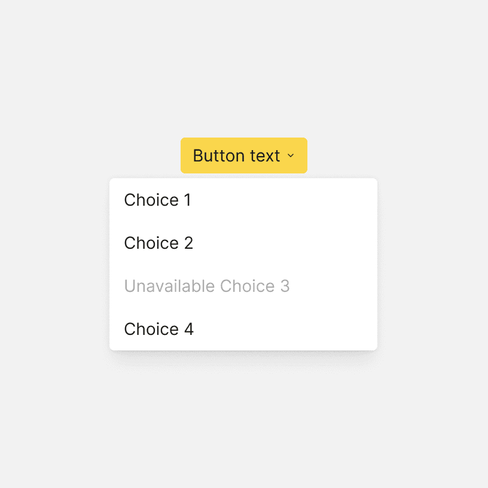488x488 pixels.
Task: Click the Choice 2 row's blank area
Action: [287, 243]
